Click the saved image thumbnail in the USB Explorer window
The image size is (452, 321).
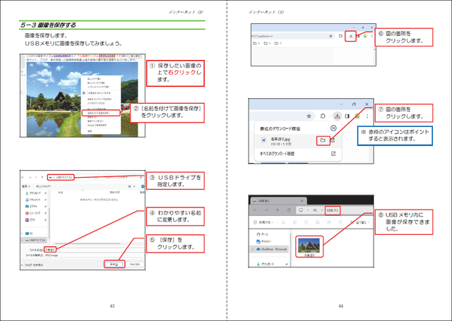309,246
